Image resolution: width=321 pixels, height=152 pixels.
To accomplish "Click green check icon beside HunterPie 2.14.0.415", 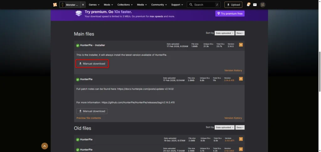I will tap(78, 79).
